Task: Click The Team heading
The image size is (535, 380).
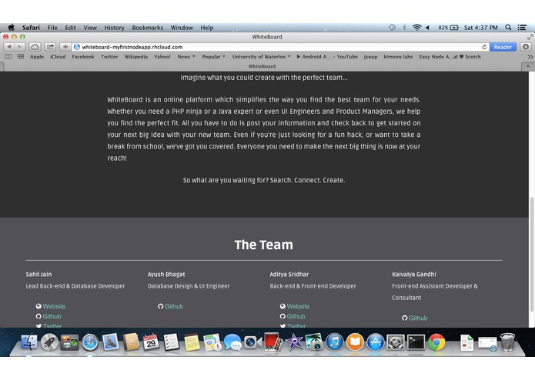Action: [x=264, y=245]
